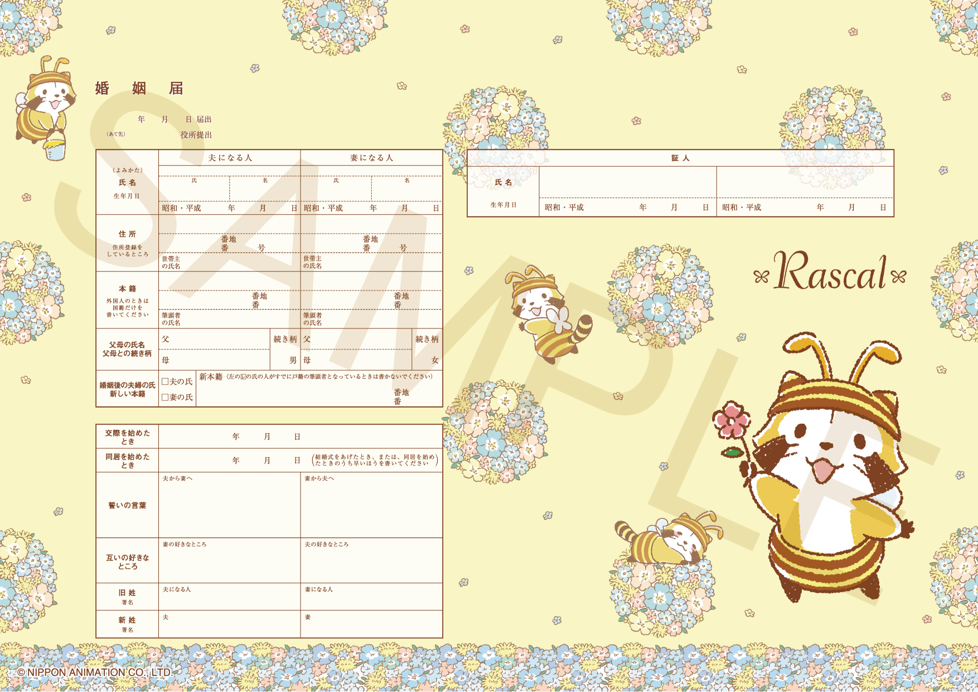Click the husband's 父 name field
This screenshot has width=978, height=692.
pyautogui.click(x=215, y=339)
